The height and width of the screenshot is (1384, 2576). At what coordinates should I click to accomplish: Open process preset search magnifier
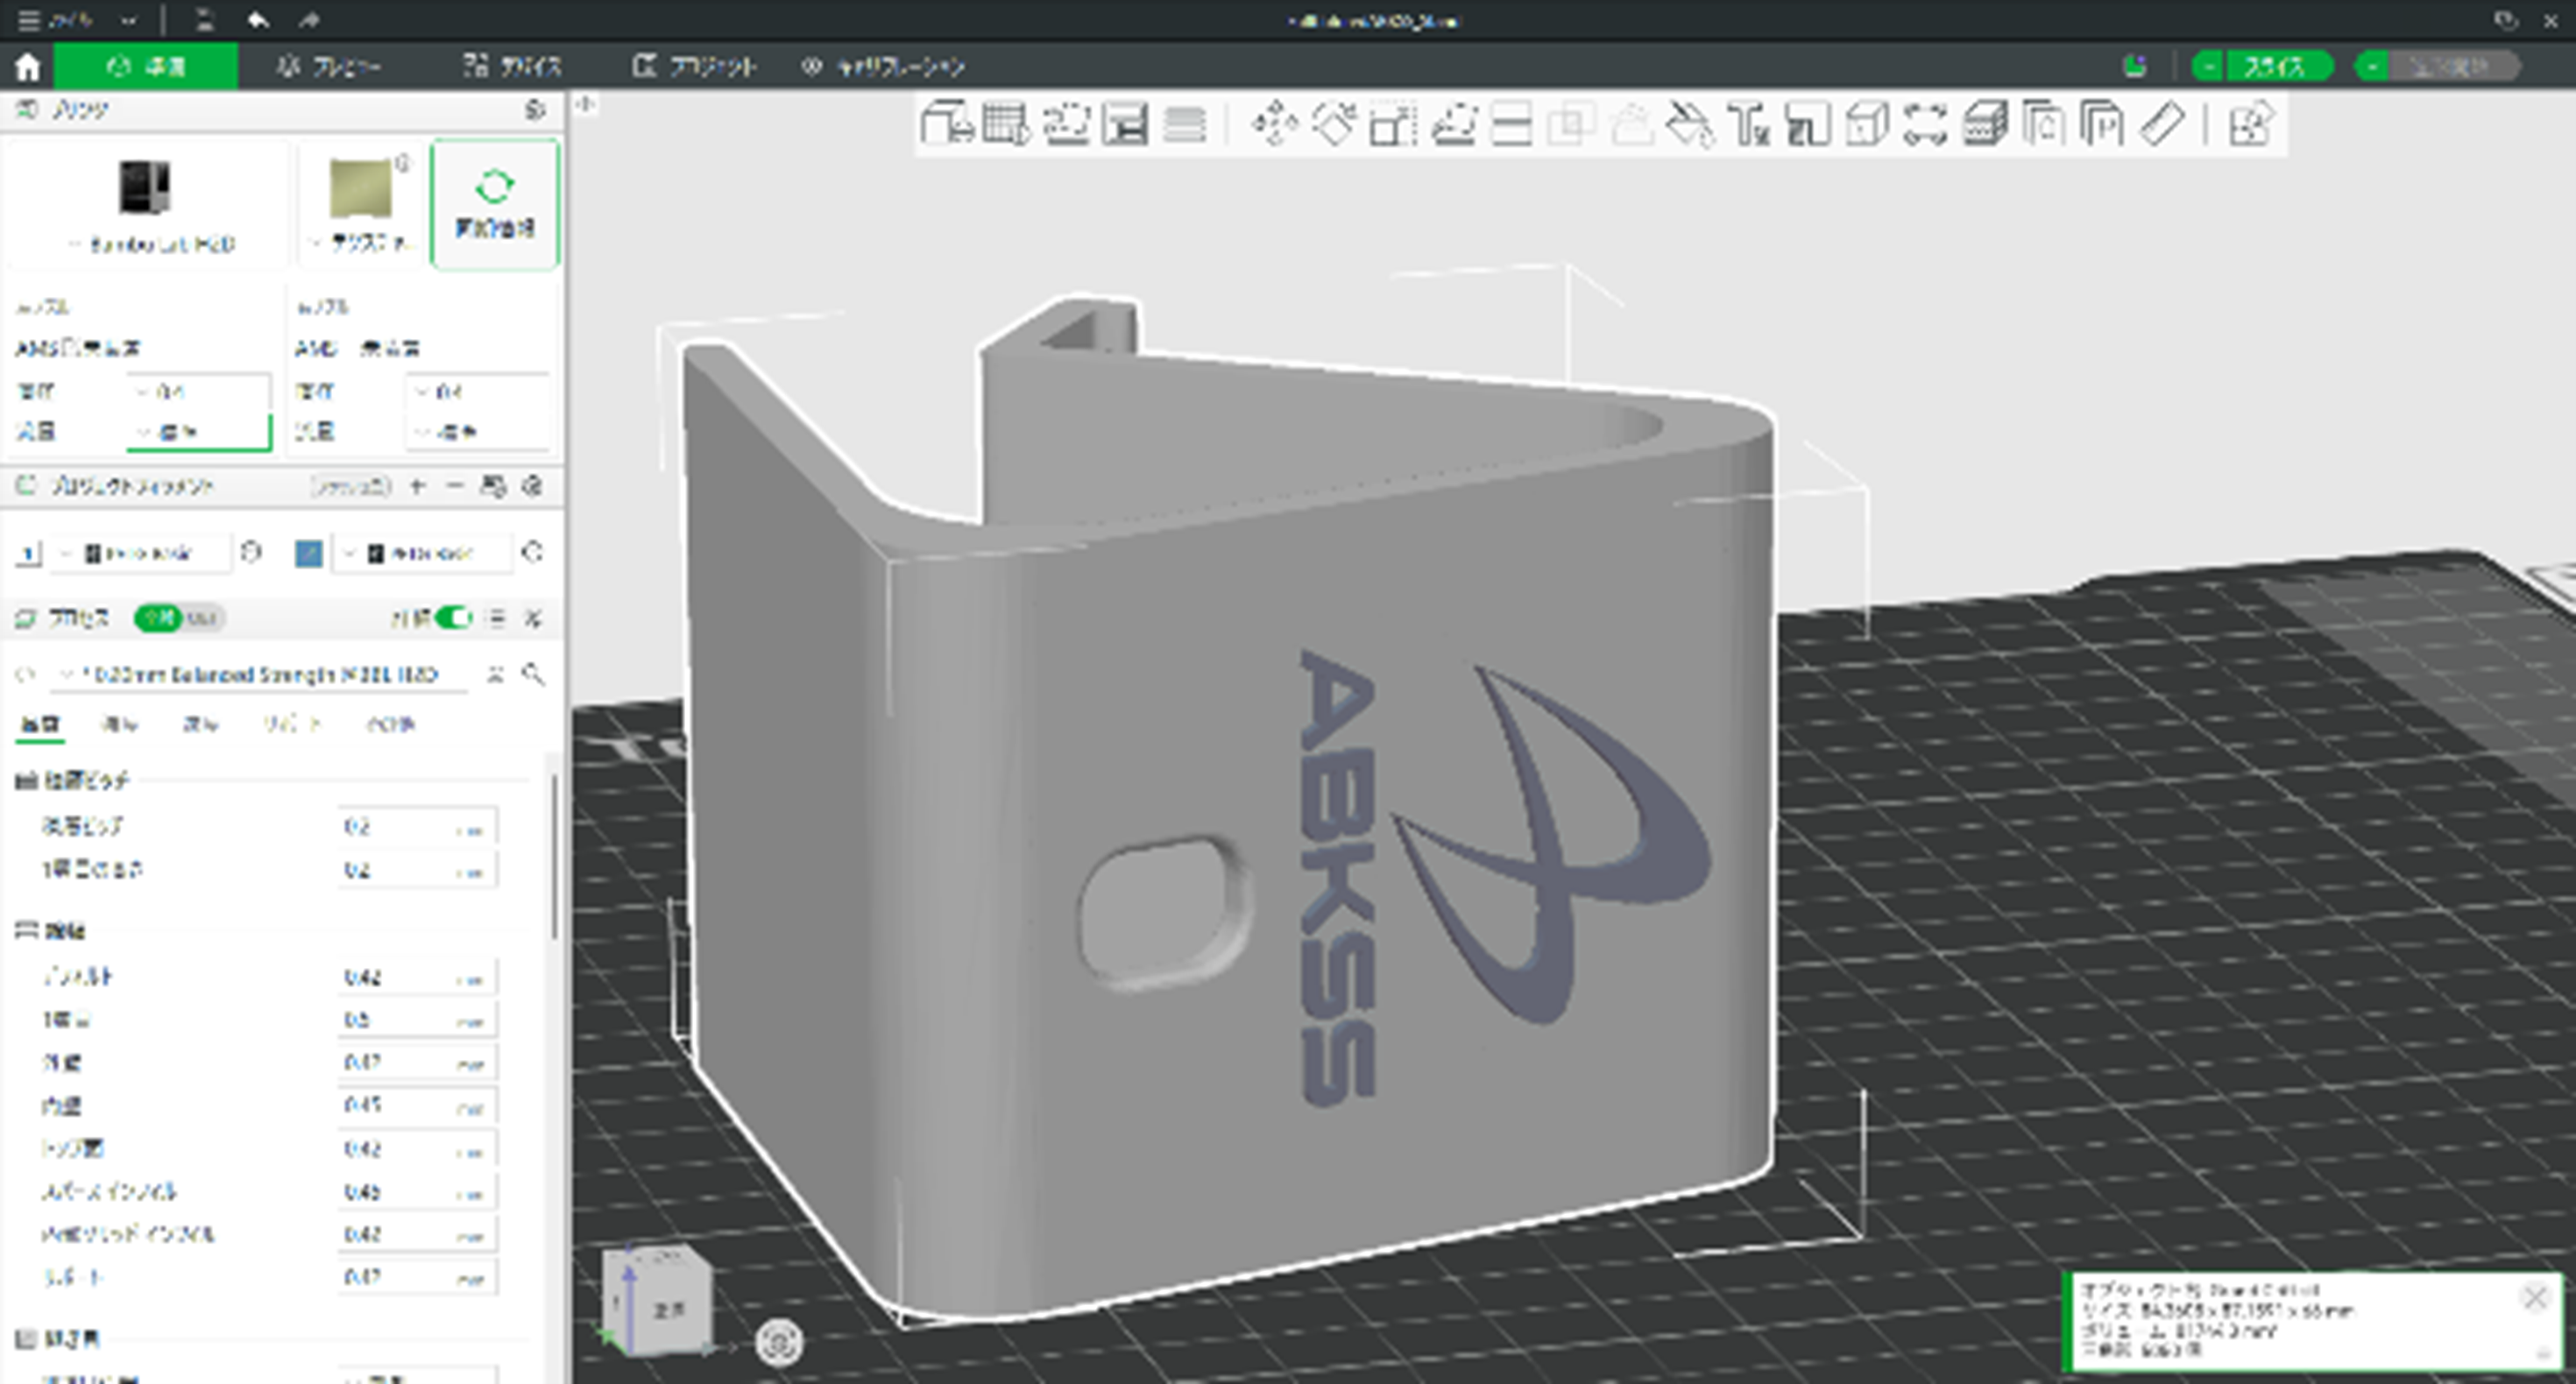533,674
